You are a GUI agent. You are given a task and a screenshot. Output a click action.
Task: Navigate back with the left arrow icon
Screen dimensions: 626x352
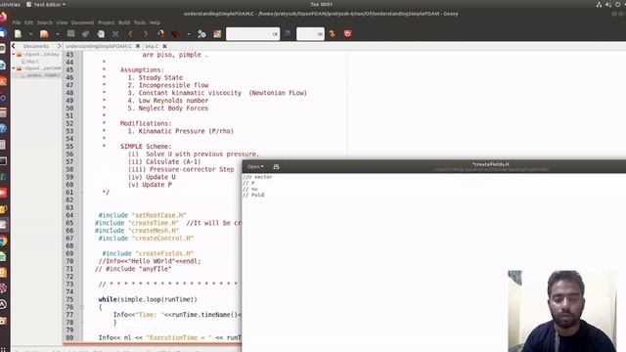pos(130,34)
